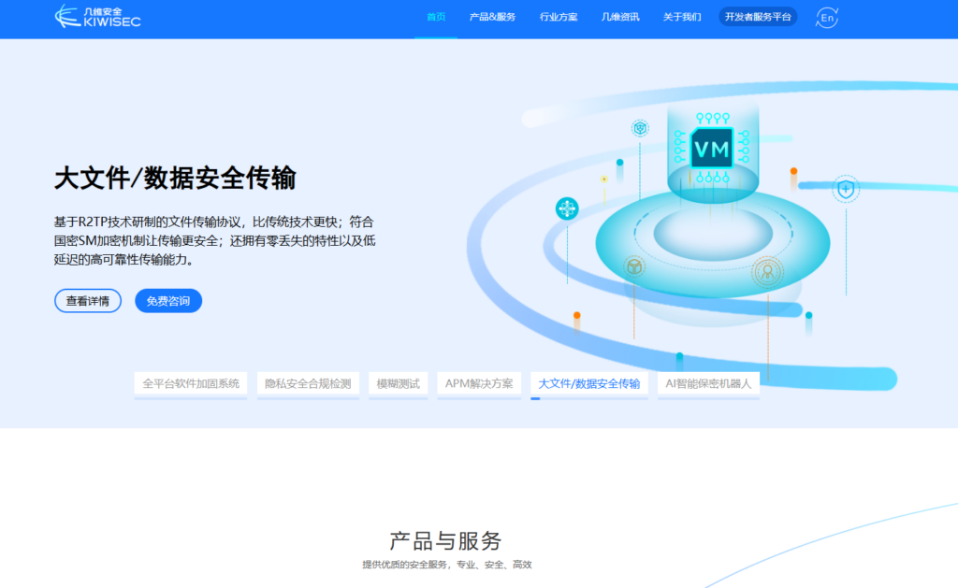Screen dimensions: 958x588
Task: Click the hexagonal shield icon
Action: coord(639,128)
